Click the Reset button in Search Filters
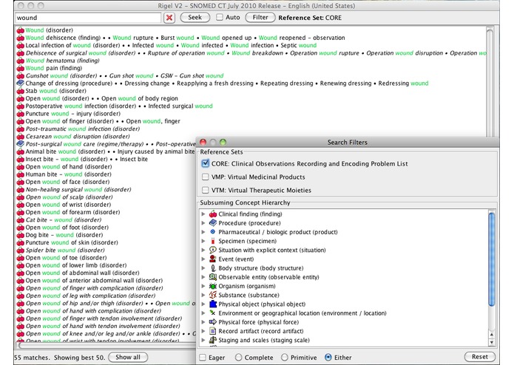This screenshot has height=365, width=514. (x=479, y=357)
